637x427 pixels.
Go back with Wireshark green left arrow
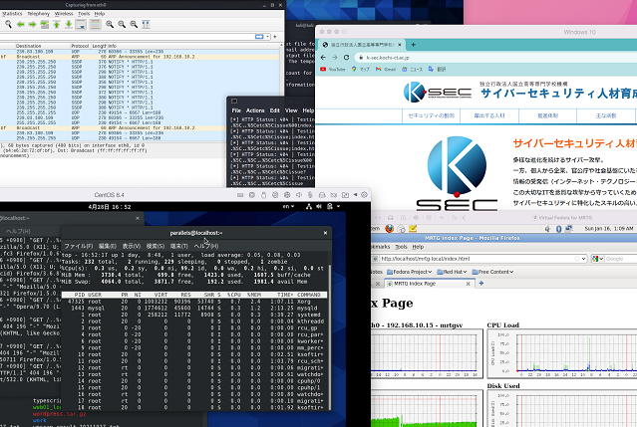pyautogui.click(x=20, y=24)
